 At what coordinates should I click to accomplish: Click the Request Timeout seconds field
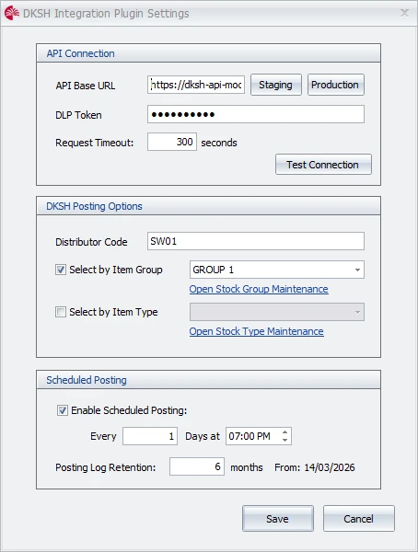(172, 142)
